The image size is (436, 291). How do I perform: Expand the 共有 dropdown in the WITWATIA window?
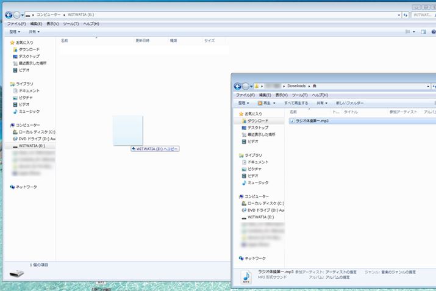pyautogui.click(x=34, y=32)
